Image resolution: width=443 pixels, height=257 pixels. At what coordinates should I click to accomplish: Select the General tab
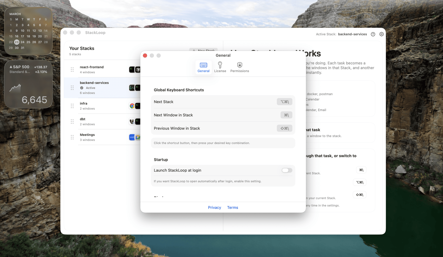coord(204,67)
